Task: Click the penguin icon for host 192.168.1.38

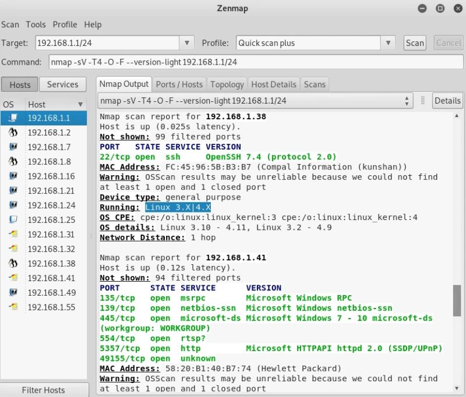Action: (13, 263)
